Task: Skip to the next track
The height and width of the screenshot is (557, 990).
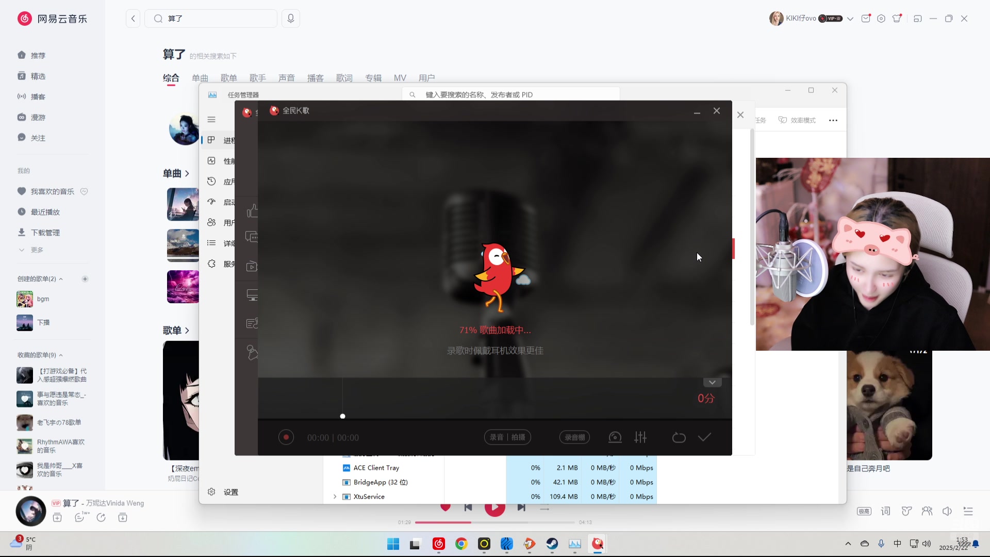Action: [521, 507]
